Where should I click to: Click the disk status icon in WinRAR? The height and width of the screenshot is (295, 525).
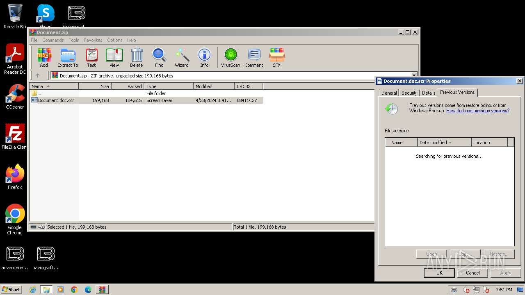pyautogui.click(x=34, y=227)
